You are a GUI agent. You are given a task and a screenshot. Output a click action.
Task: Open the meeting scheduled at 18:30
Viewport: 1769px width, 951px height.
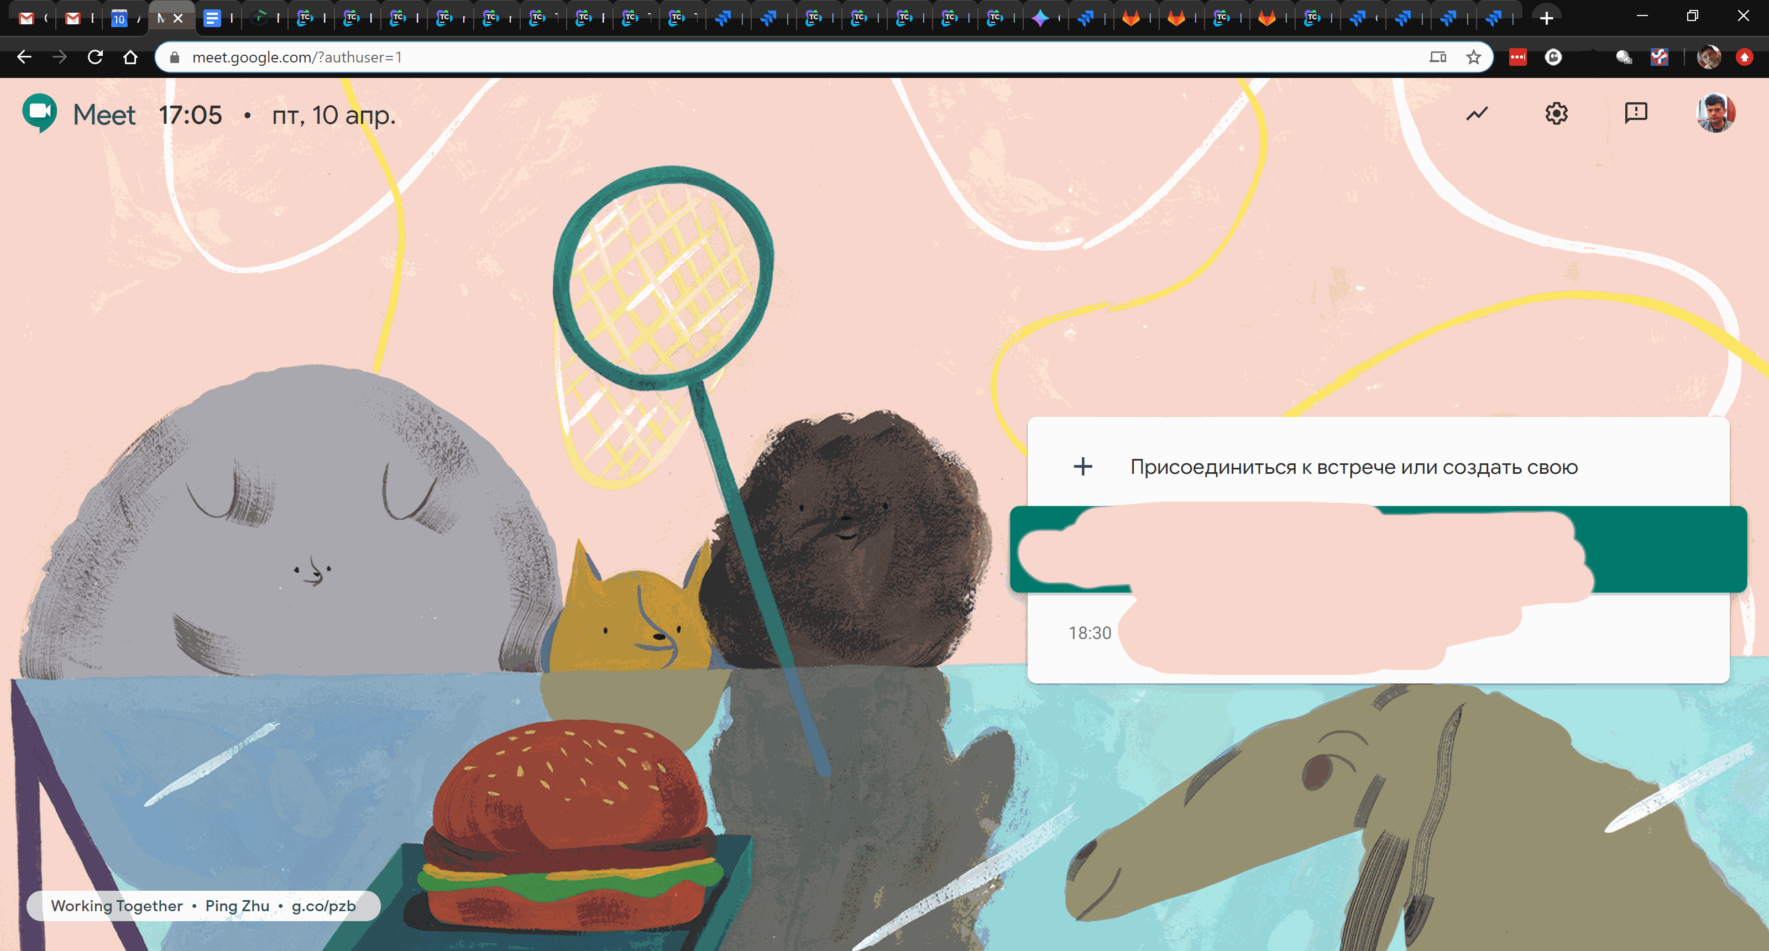pyautogui.click(x=1378, y=633)
